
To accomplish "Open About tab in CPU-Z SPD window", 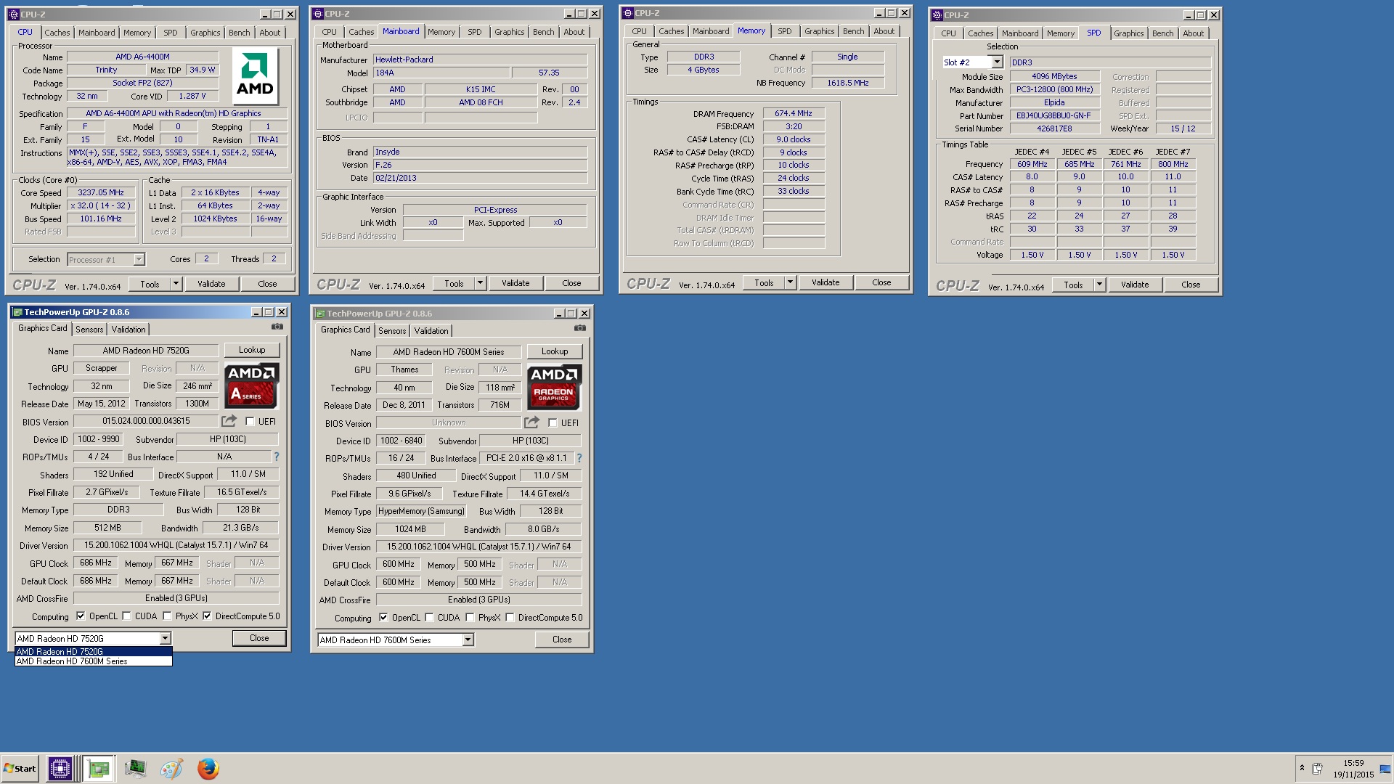I will 1193,33.
